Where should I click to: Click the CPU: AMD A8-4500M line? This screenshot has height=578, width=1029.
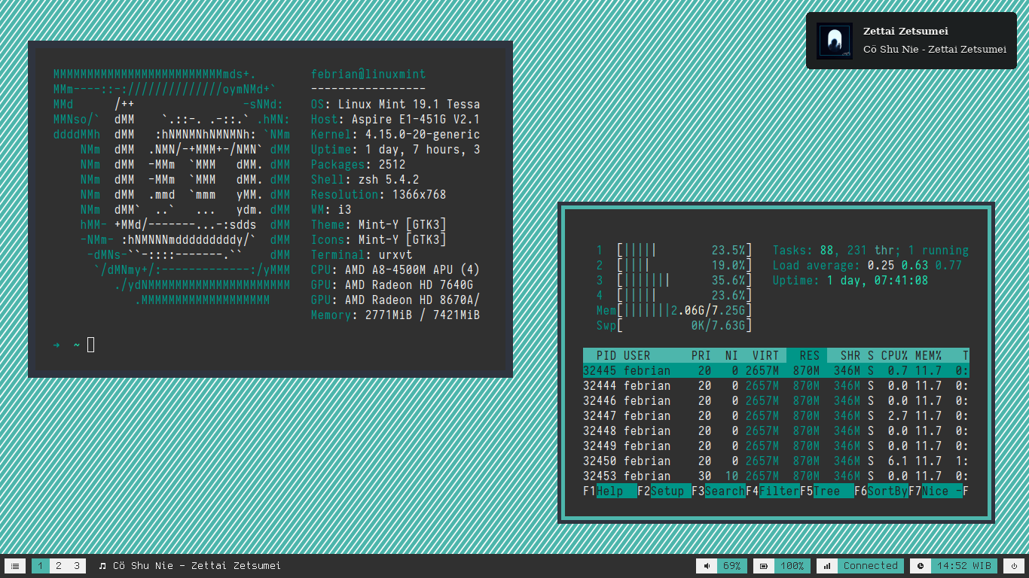(395, 269)
